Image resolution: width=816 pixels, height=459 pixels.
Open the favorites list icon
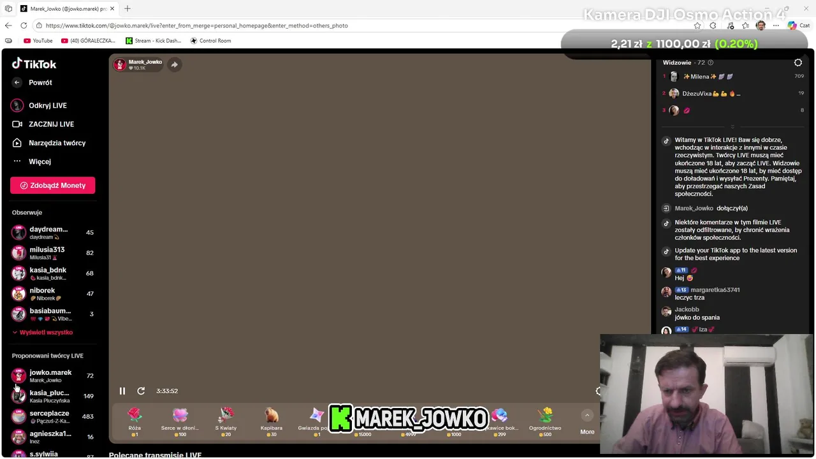[x=745, y=25]
